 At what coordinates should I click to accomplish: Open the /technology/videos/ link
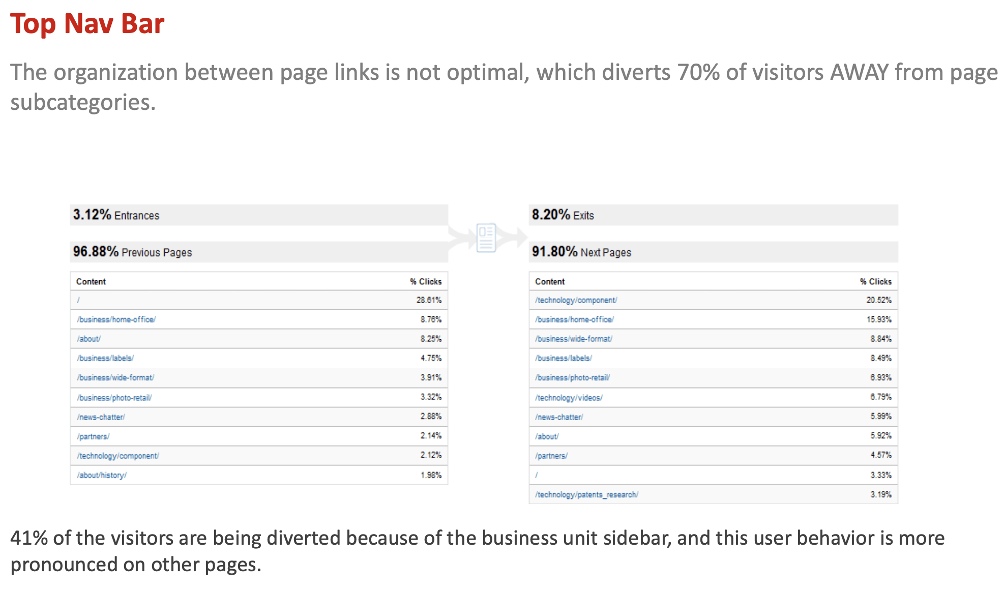[569, 398]
